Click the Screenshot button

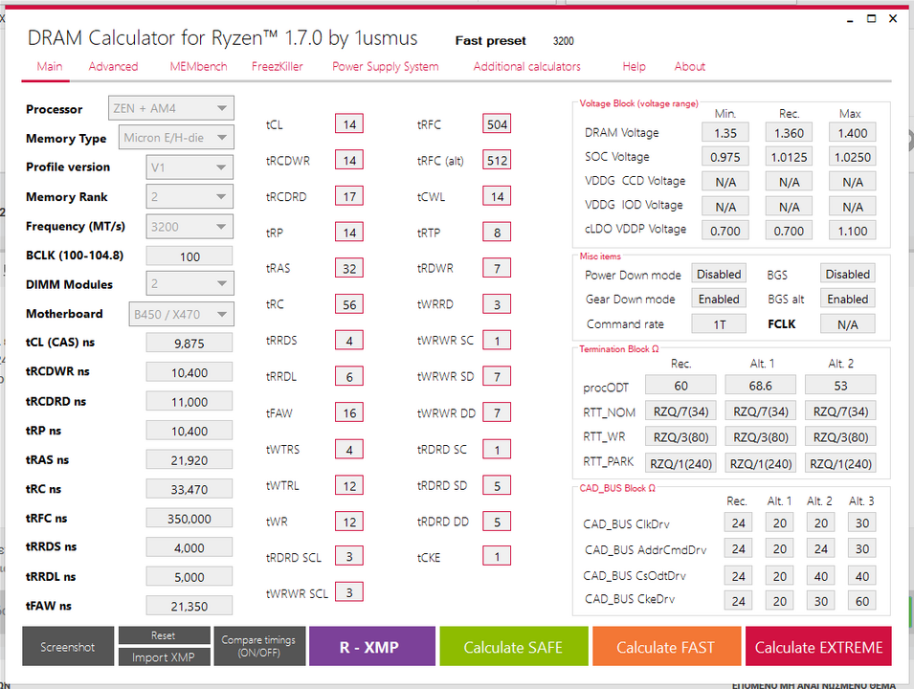pyautogui.click(x=68, y=647)
